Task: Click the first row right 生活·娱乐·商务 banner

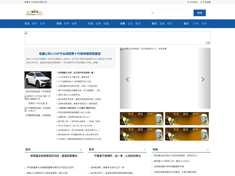Action: (x=187, y=119)
